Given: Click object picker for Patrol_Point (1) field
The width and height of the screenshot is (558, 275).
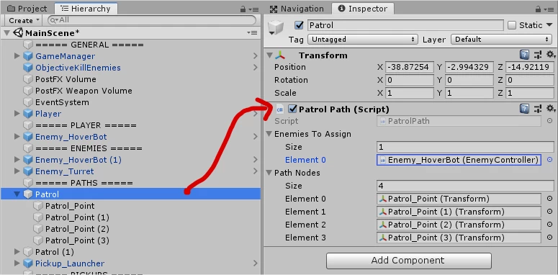Looking at the screenshot, I should (550, 212).
